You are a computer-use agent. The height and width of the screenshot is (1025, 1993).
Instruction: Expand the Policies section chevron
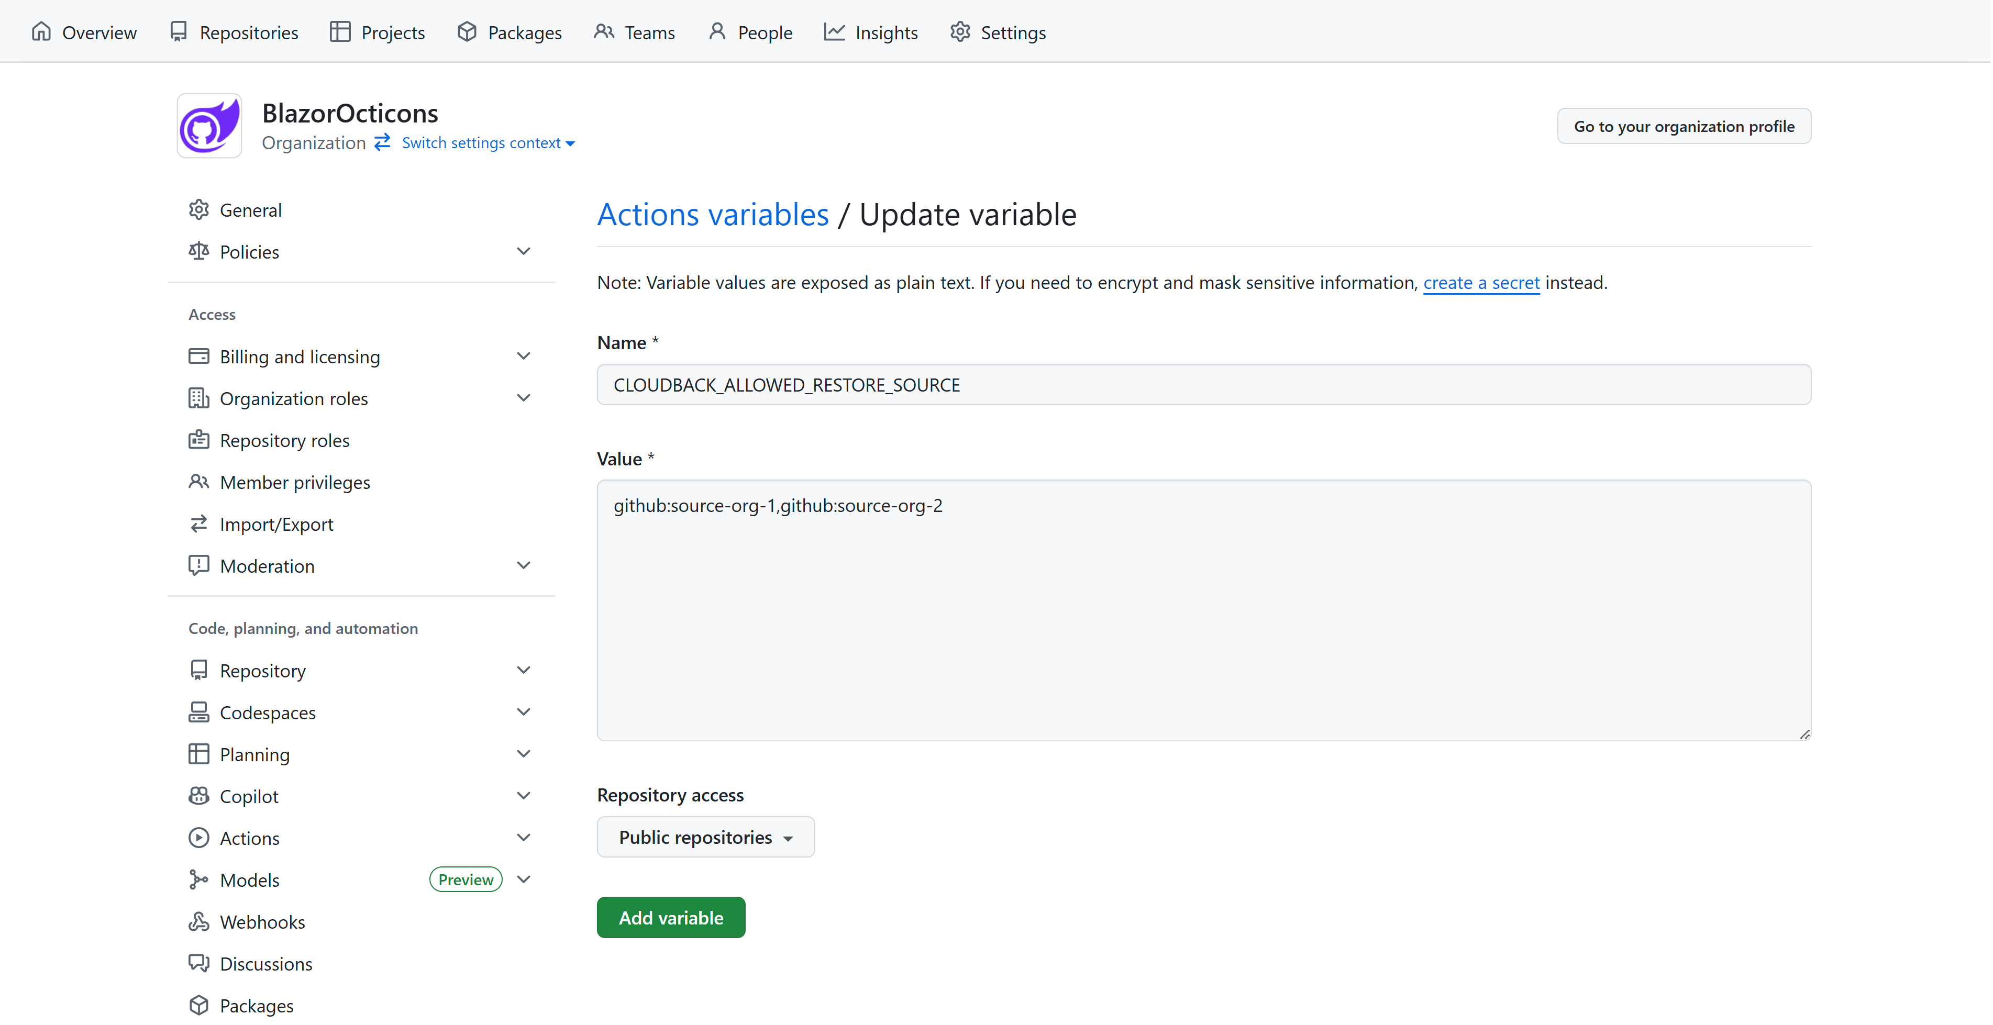point(524,251)
